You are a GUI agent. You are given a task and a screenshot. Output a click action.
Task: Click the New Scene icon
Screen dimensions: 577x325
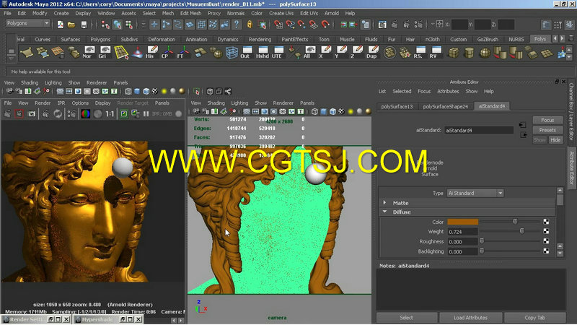pyautogui.click(x=61, y=25)
